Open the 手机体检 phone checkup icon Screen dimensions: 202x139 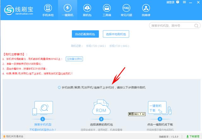pos(48,8)
